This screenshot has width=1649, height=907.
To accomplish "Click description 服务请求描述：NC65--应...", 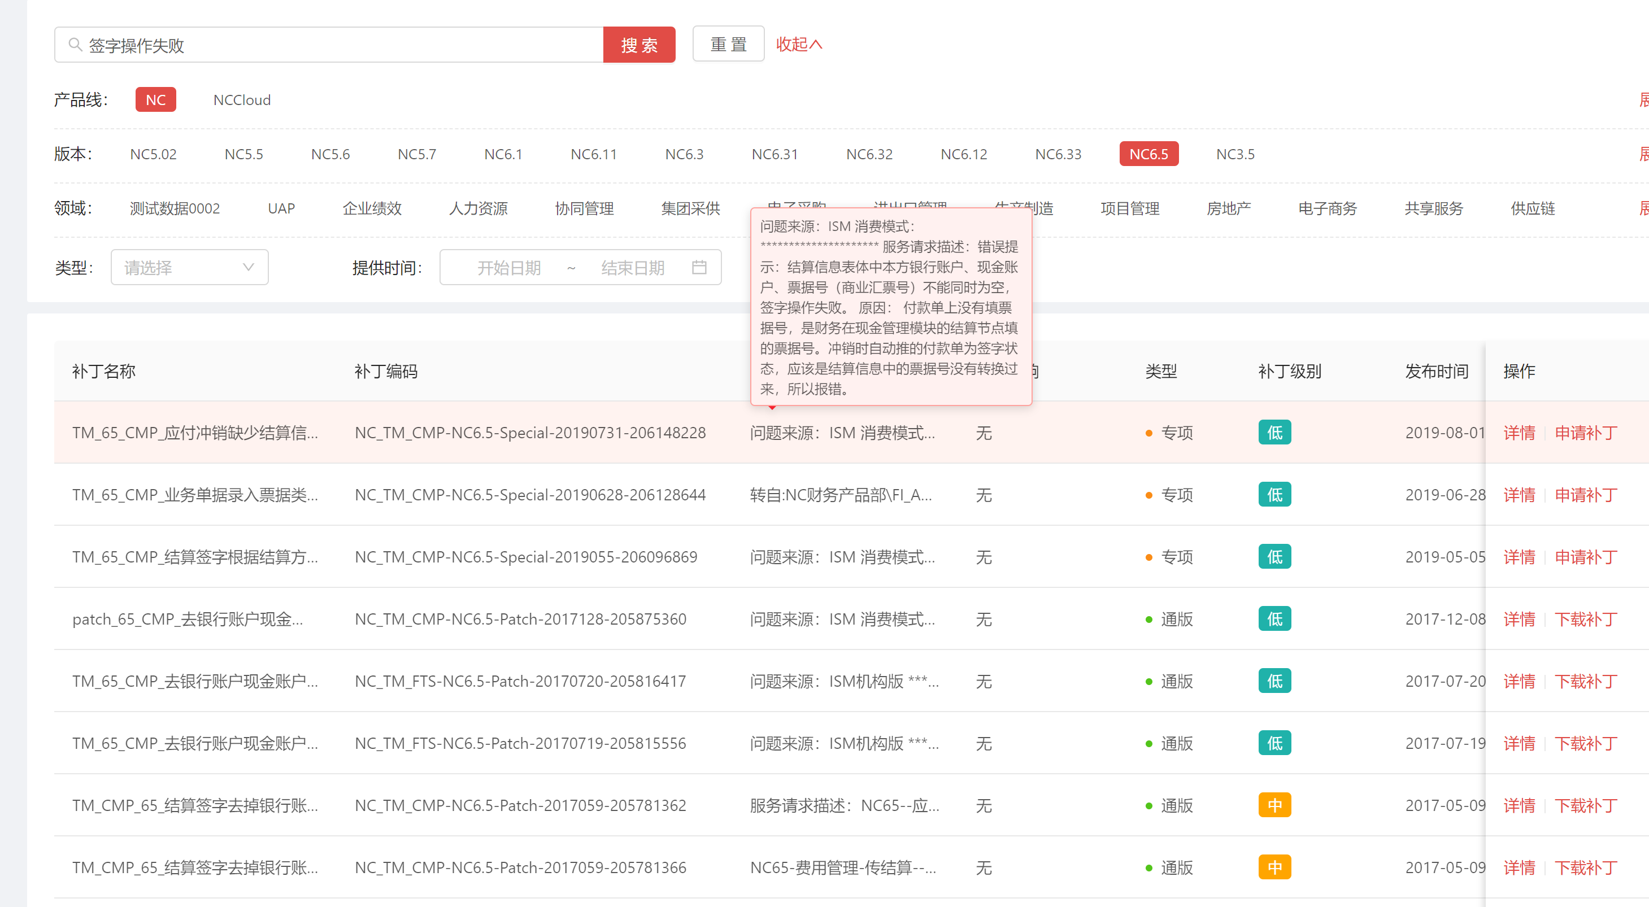I will (x=845, y=805).
